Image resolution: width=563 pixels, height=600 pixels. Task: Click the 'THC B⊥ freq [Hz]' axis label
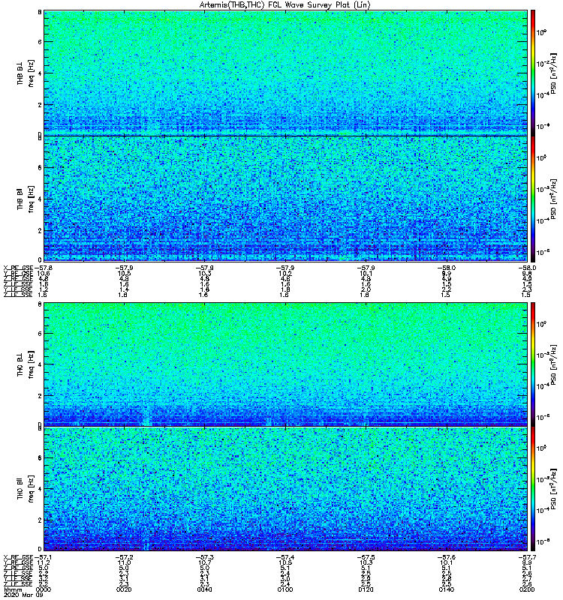coord(26,364)
